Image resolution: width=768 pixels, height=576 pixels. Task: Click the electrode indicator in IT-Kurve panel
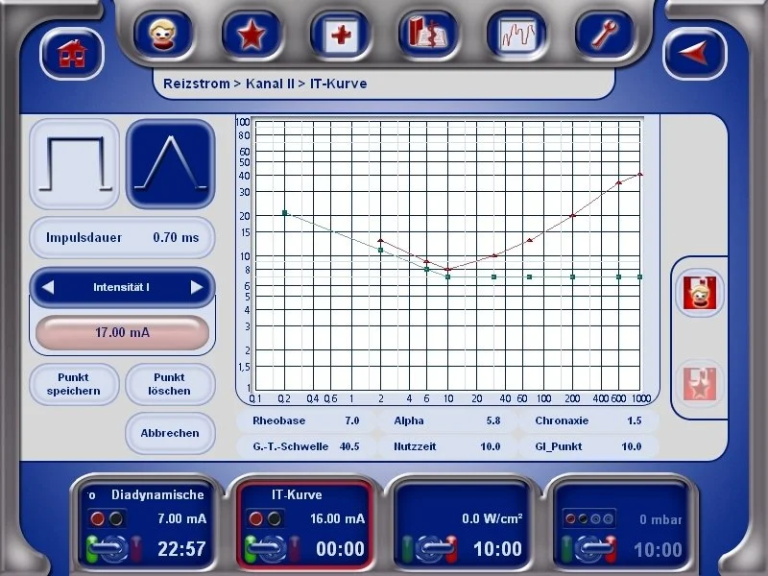pyautogui.click(x=265, y=518)
